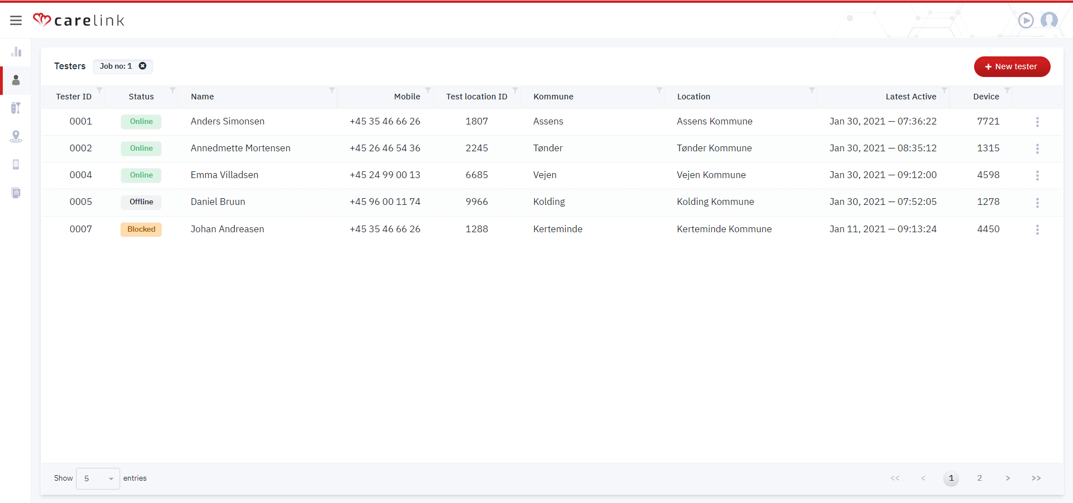Viewport: 1073px width, 503px height.
Task: Open row actions menu for Anders Simonsen
Action: point(1037,122)
